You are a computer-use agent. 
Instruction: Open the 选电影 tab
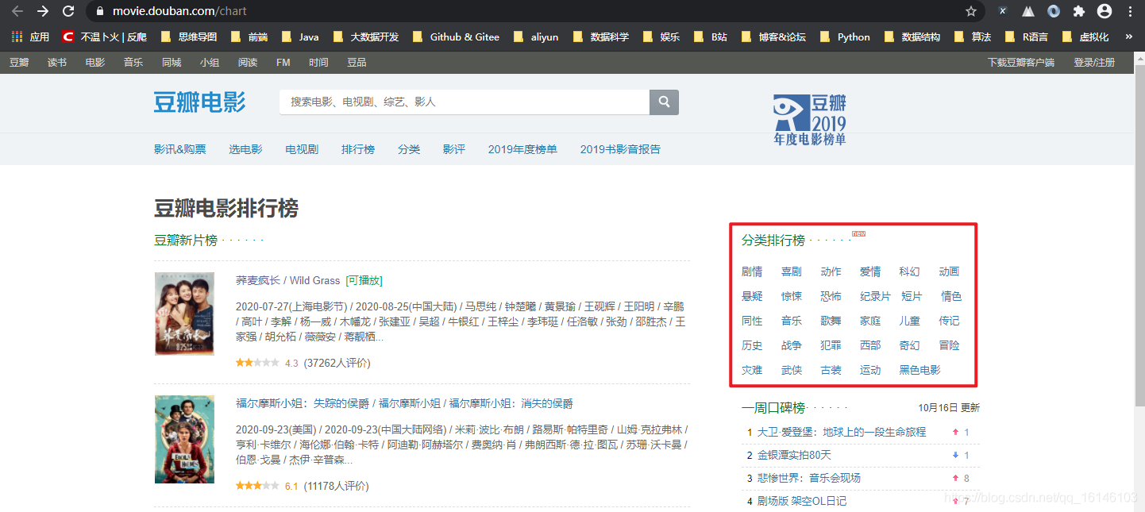click(x=245, y=149)
